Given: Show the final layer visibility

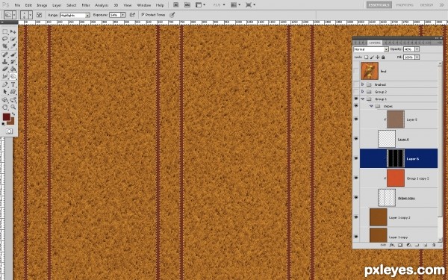Looking at the screenshot, I should (356, 71).
